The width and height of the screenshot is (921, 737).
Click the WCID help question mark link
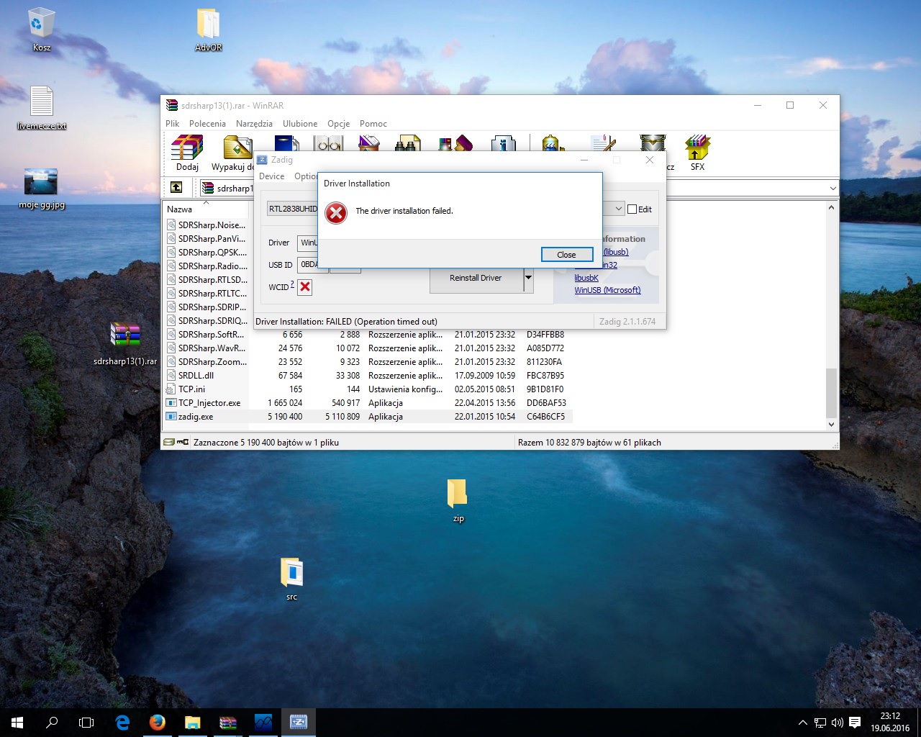point(292,284)
